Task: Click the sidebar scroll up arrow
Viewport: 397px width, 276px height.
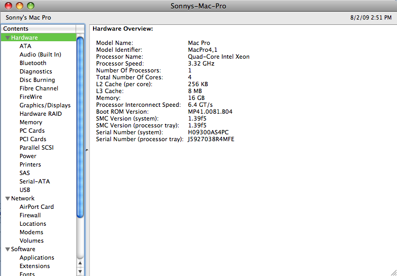Action: click(80, 263)
